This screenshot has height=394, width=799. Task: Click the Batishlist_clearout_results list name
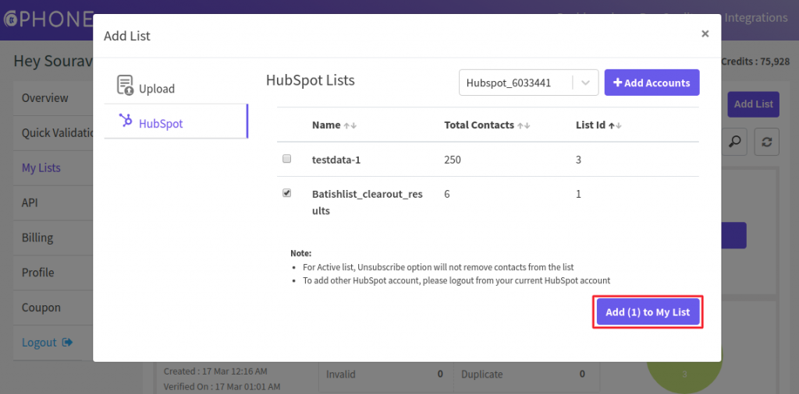pos(367,202)
